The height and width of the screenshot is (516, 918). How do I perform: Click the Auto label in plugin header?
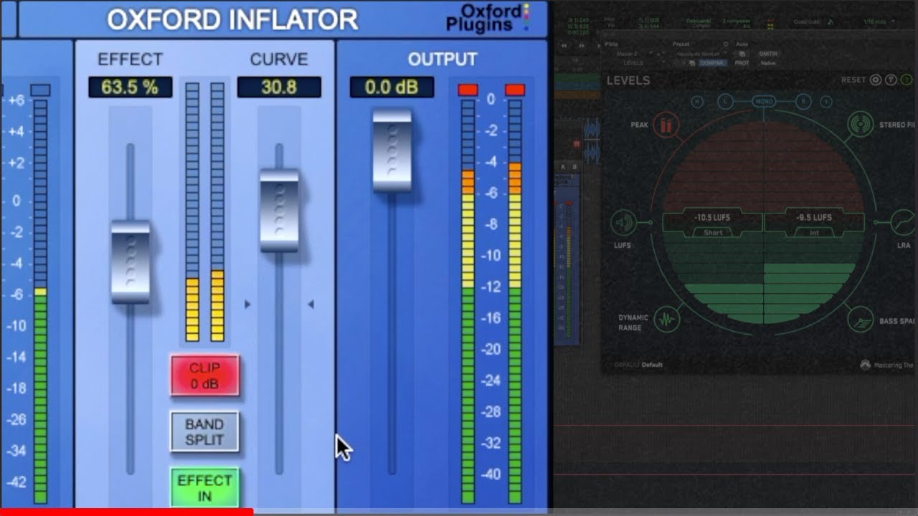[x=742, y=44]
